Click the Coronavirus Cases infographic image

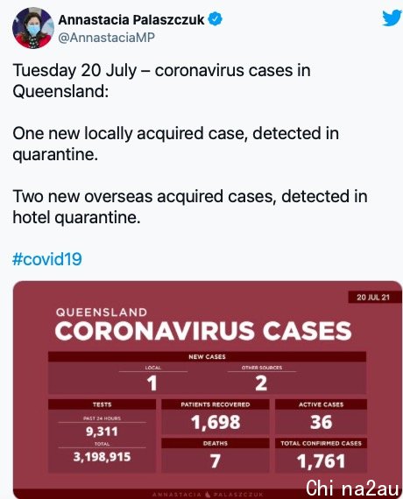coord(208,390)
